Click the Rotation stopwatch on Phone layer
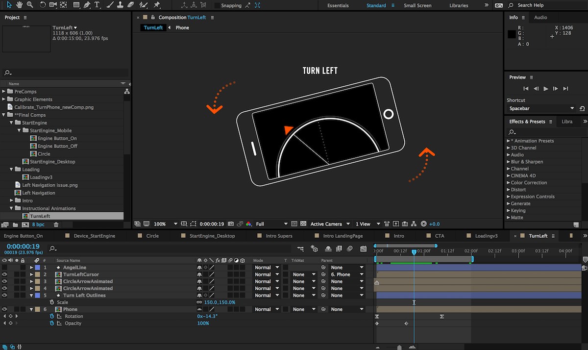This screenshot has width=588, height=350. click(x=52, y=317)
